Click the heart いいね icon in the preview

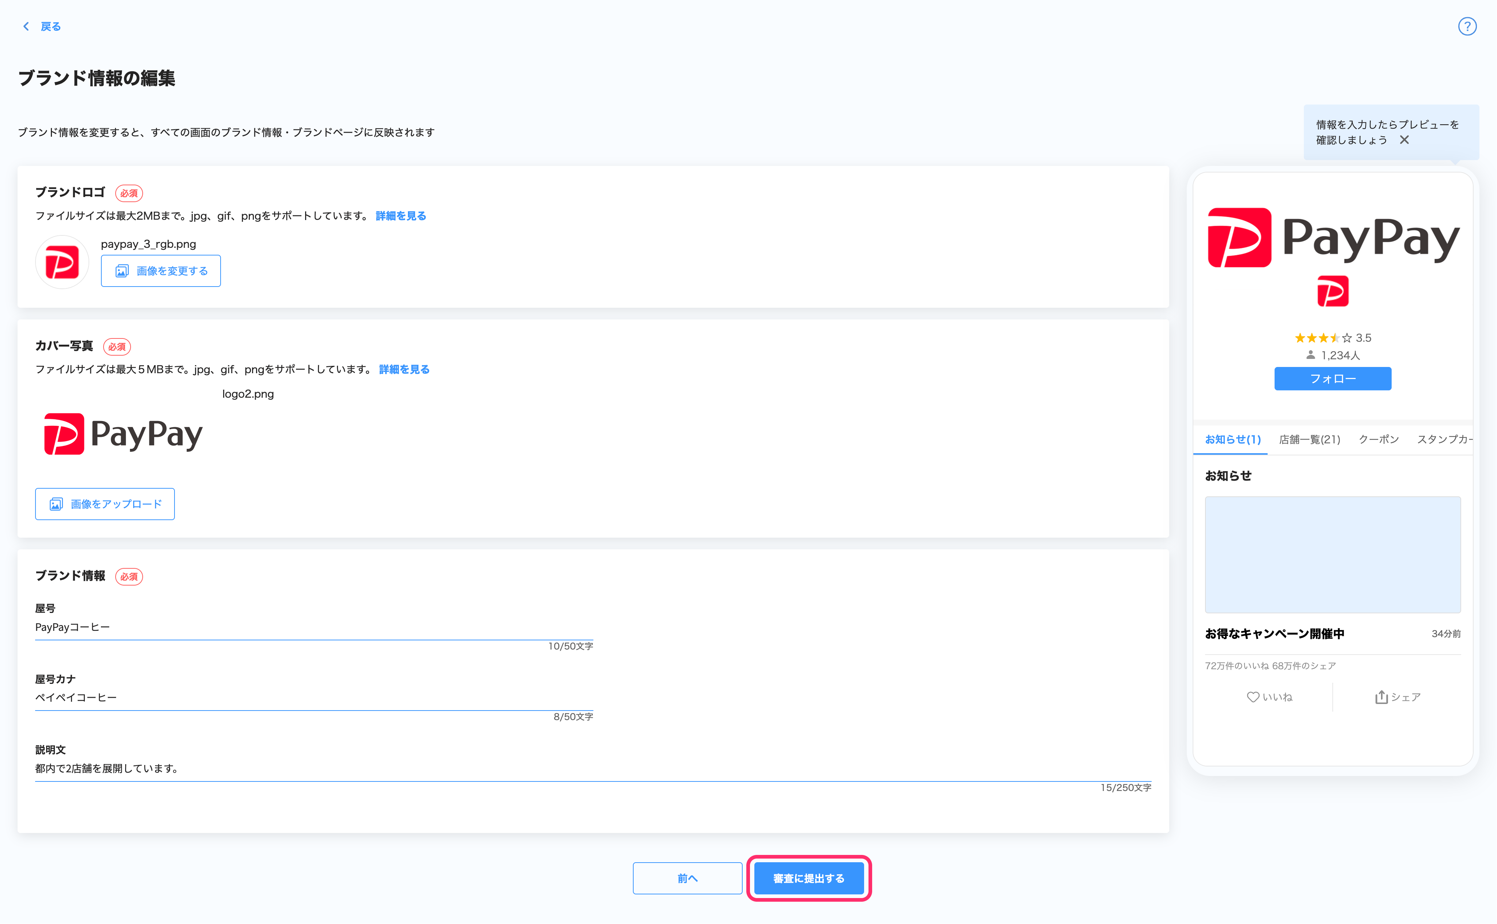pyautogui.click(x=1252, y=697)
